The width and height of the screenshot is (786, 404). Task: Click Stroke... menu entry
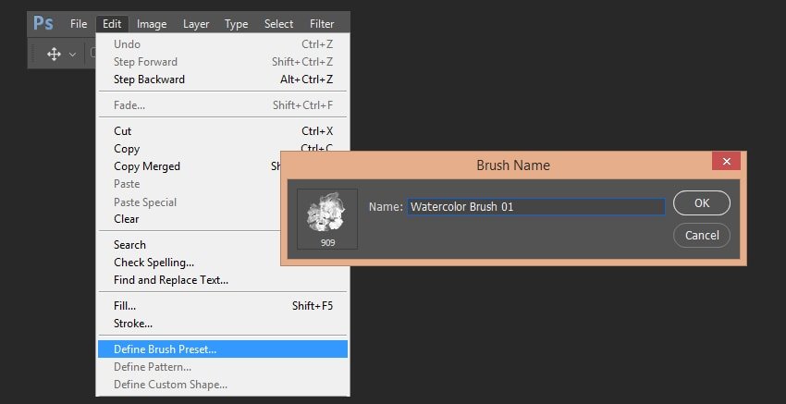click(x=133, y=324)
